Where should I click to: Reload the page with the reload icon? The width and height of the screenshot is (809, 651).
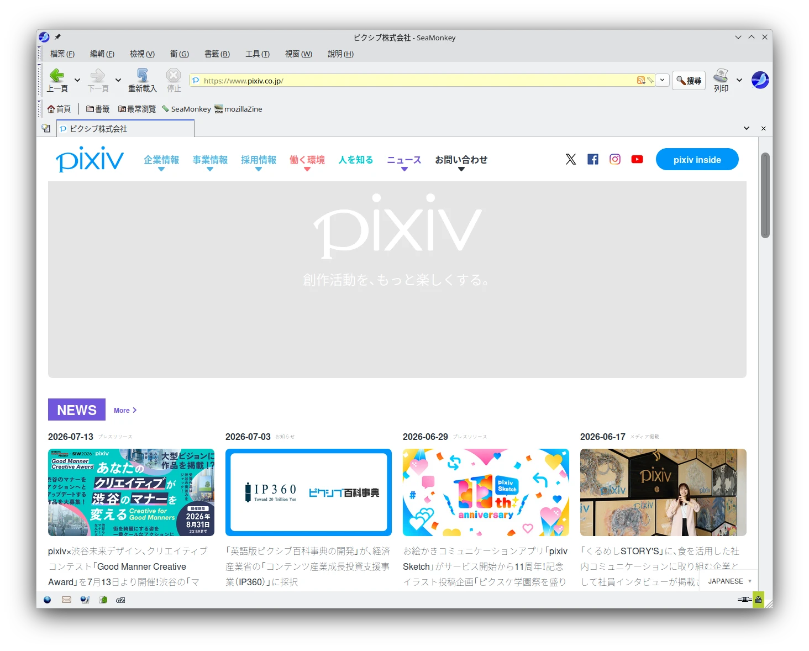tap(143, 75)
